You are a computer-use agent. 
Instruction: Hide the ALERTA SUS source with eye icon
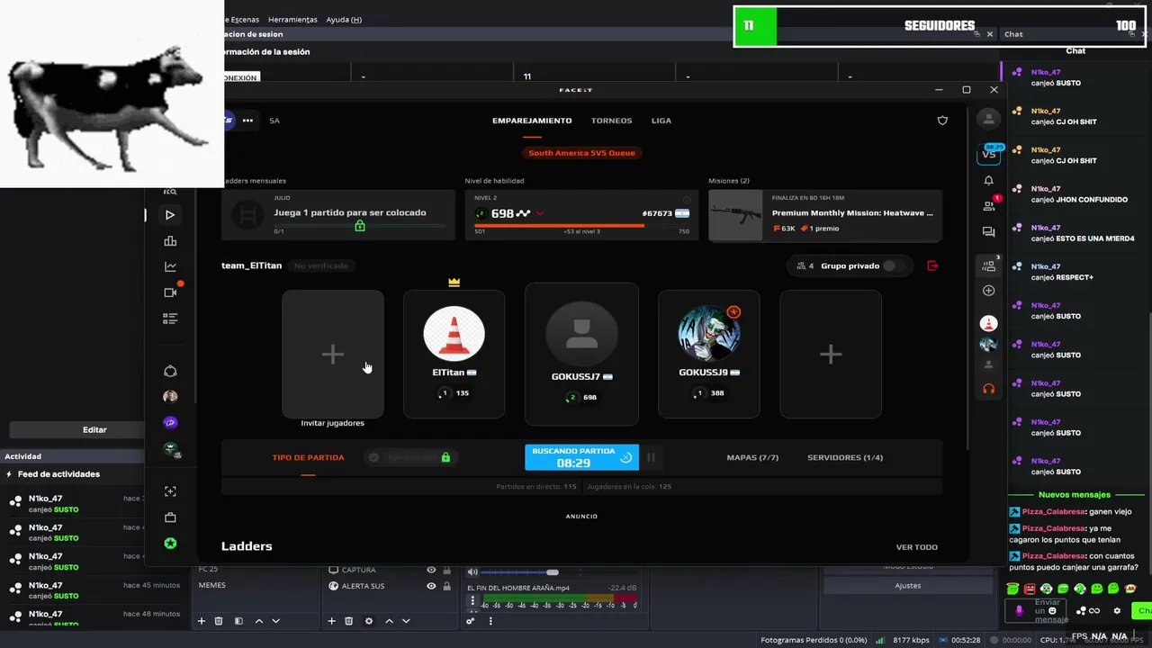coord(431,586)
